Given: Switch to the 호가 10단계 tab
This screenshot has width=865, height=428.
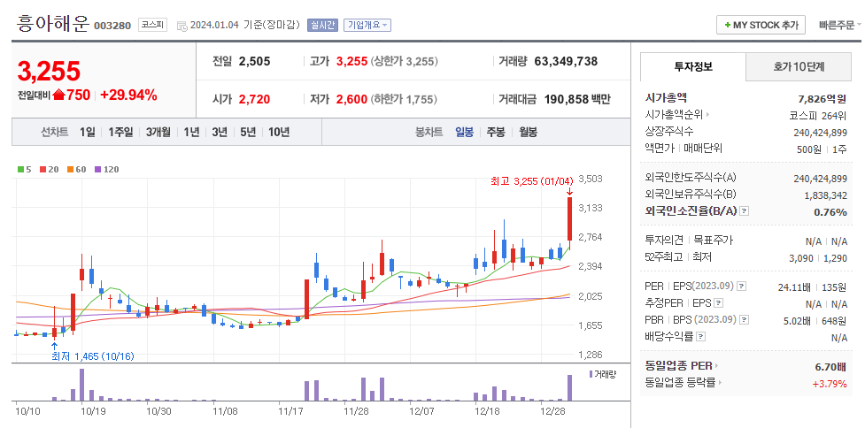Looking at the screenshot, I should 799,66.
